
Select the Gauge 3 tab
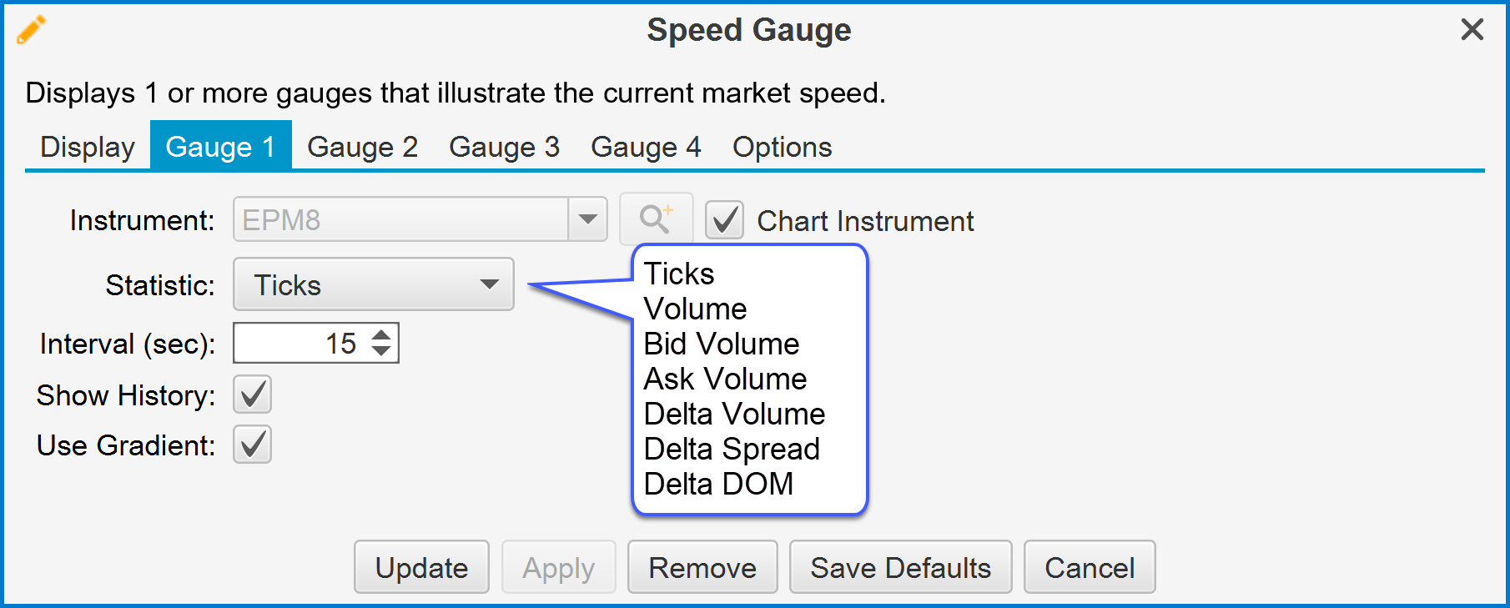click(504, 147)
